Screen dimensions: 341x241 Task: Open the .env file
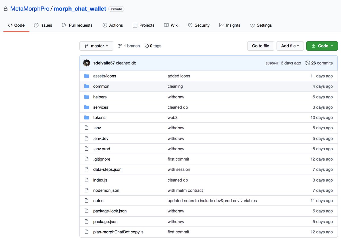pyautogui.click(x=97, y=128)
